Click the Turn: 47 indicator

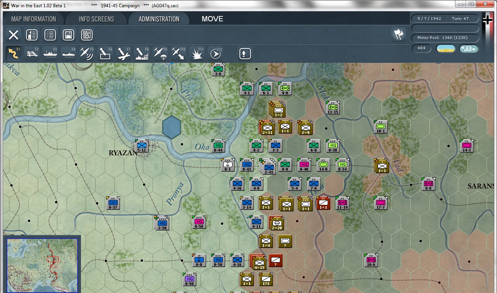(x=460, y=18)
